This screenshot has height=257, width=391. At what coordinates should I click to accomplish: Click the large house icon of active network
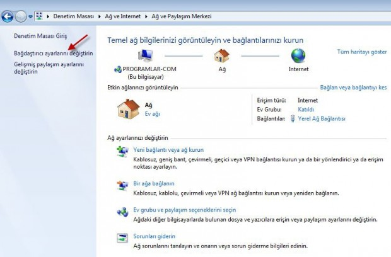tap(129, 108)
